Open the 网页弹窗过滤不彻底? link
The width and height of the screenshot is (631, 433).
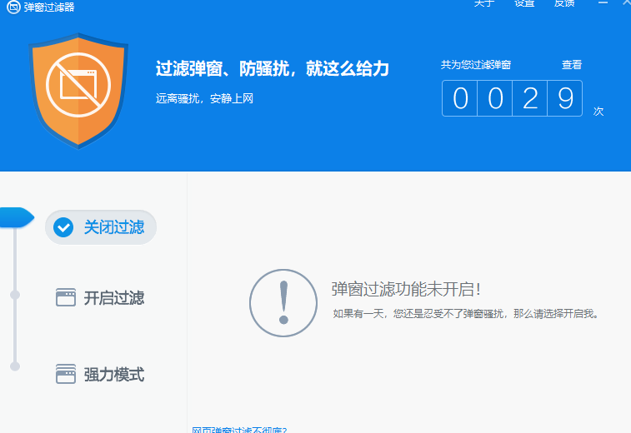click(239, 430)
